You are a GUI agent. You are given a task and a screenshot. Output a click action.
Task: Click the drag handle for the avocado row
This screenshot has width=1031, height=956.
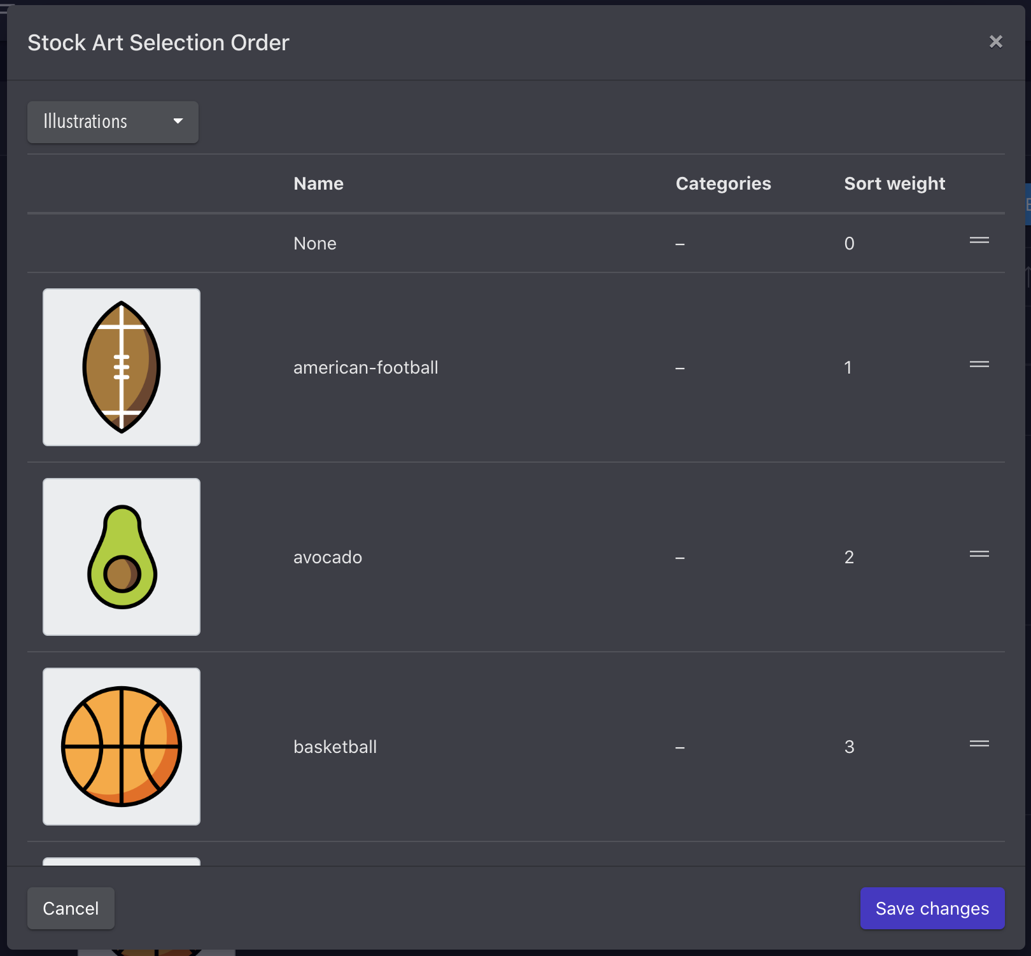click(979, 554)
